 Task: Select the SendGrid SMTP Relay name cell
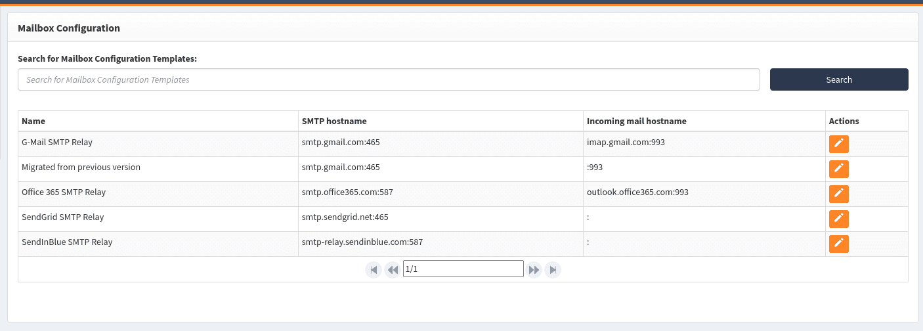[62, 217]
